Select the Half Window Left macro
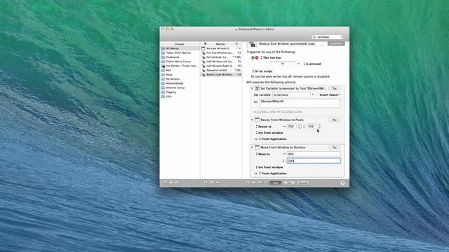Viewport: 449px width, 252px height. coord(221,62)
